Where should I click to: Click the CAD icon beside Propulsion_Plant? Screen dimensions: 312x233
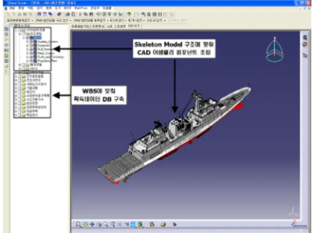coord(35,61)
